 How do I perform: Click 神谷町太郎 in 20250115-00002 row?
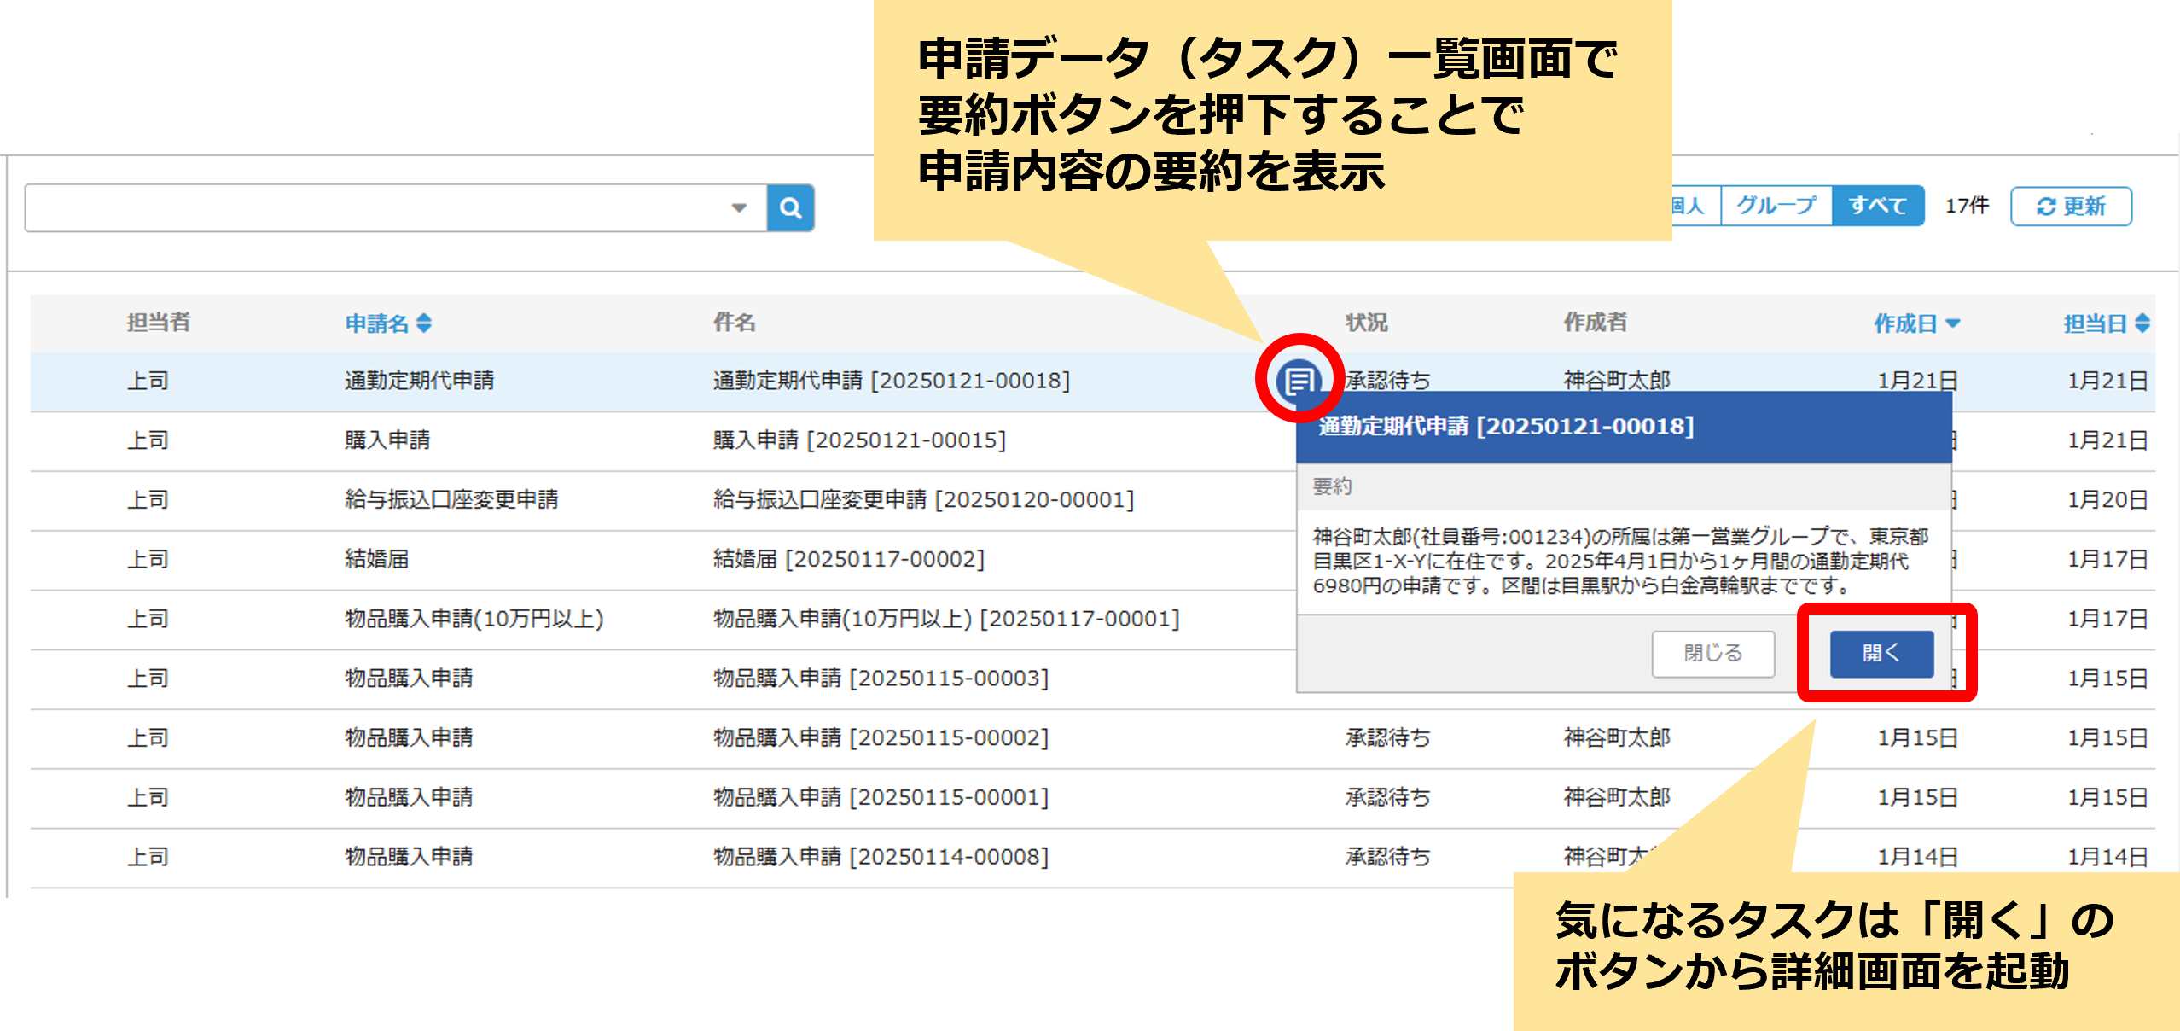(x=1616, y=738)
